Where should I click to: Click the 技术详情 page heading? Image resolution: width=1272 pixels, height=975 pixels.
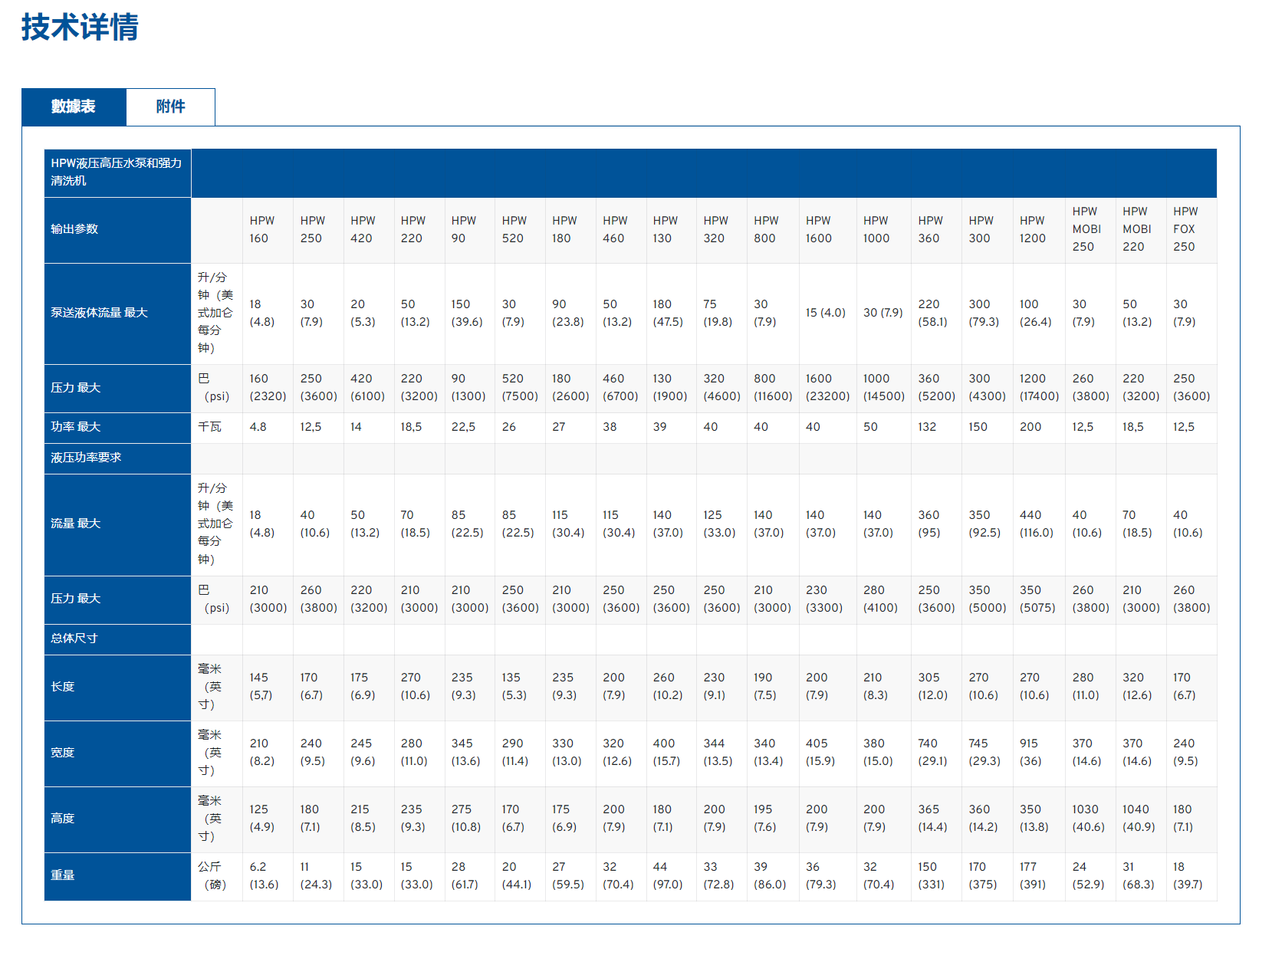click(x=80, y=28)
